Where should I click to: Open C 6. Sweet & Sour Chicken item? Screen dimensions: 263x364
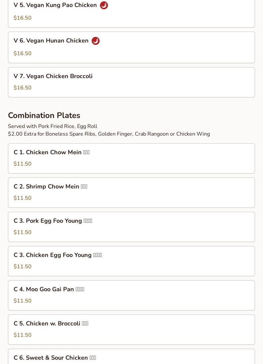[55, 358]
